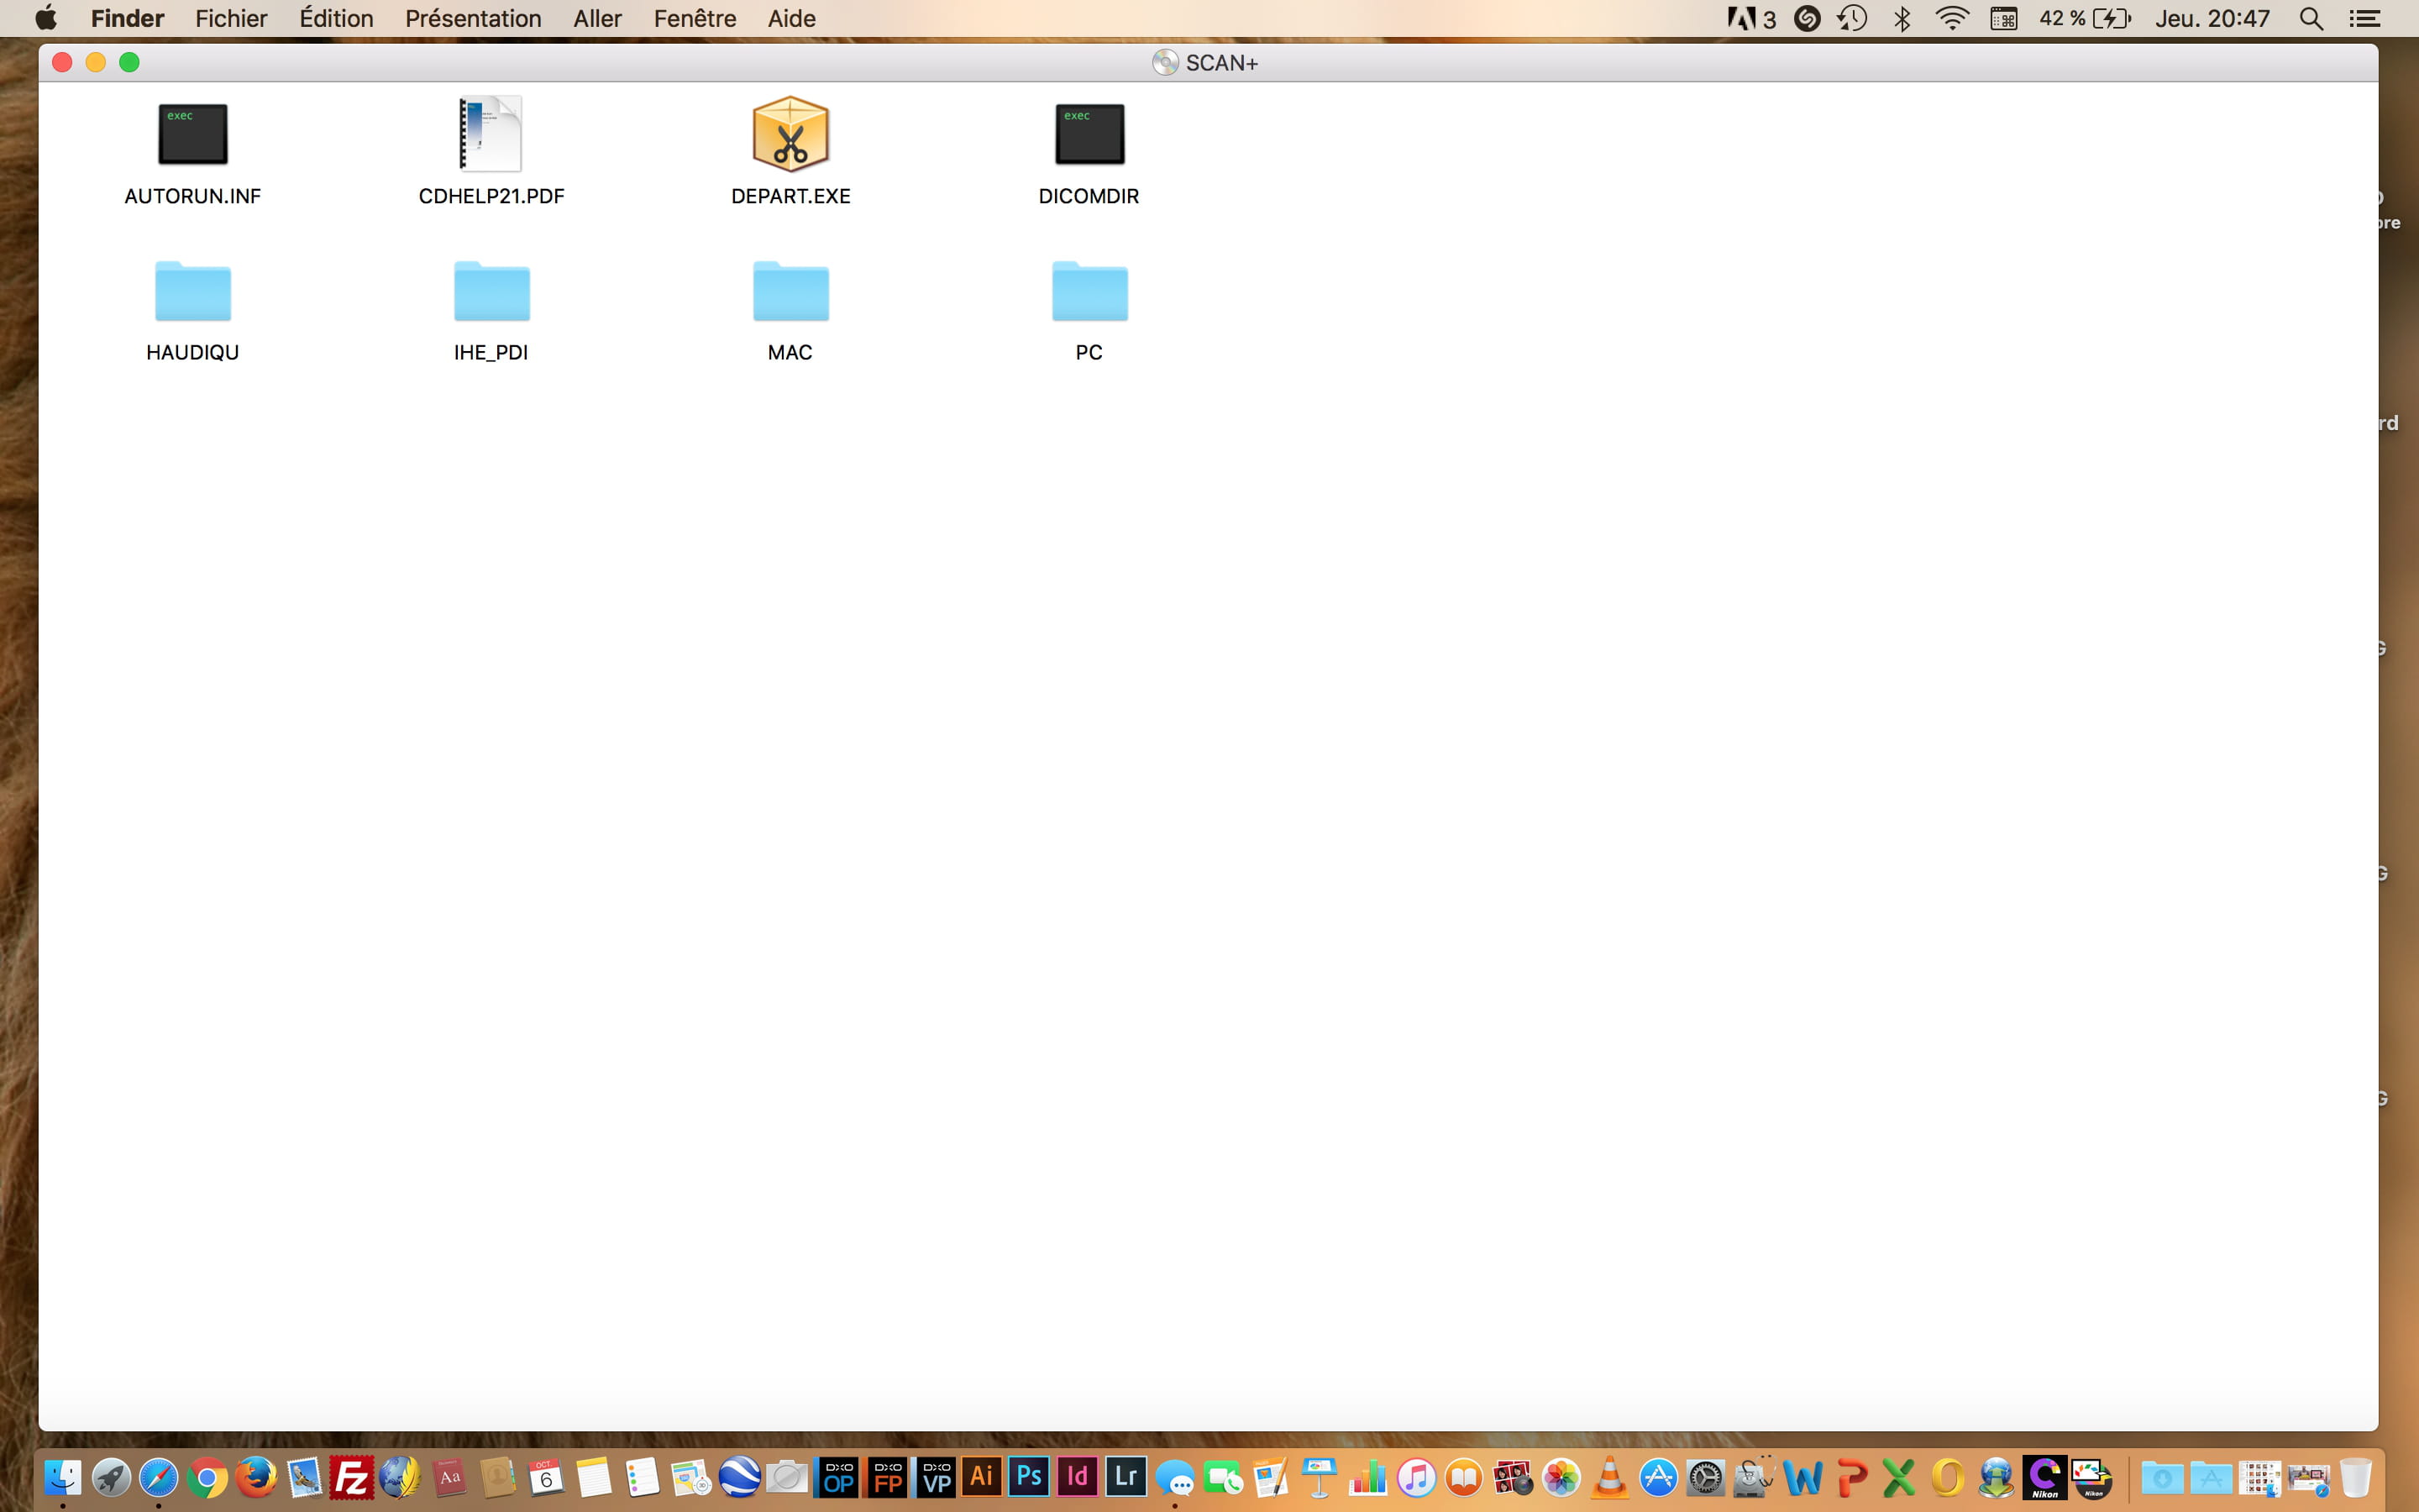Launch Adobe Photoshop from the Dock

tap(1030, 1477)
